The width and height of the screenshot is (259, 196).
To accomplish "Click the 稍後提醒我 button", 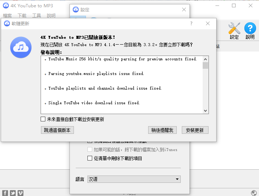I will 162,130.
